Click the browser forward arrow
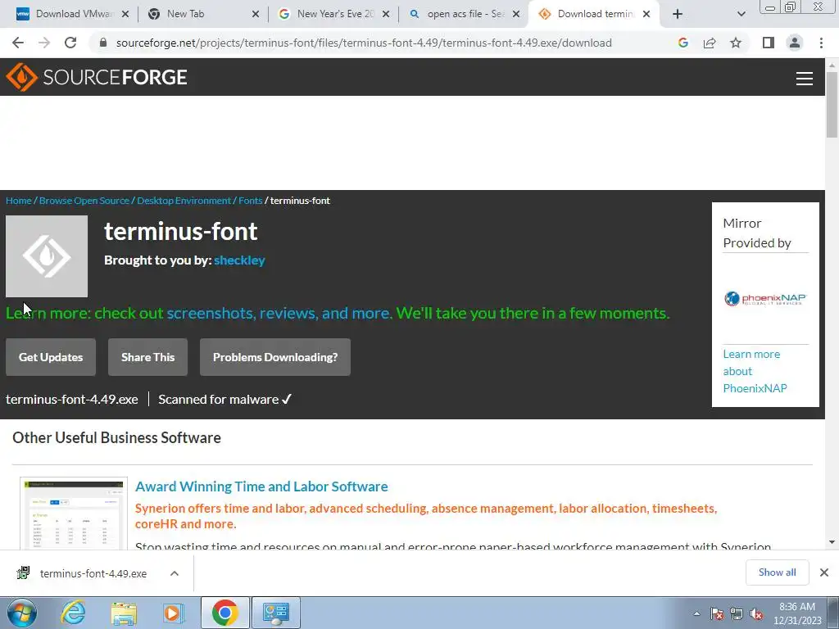 pos(44,43)
